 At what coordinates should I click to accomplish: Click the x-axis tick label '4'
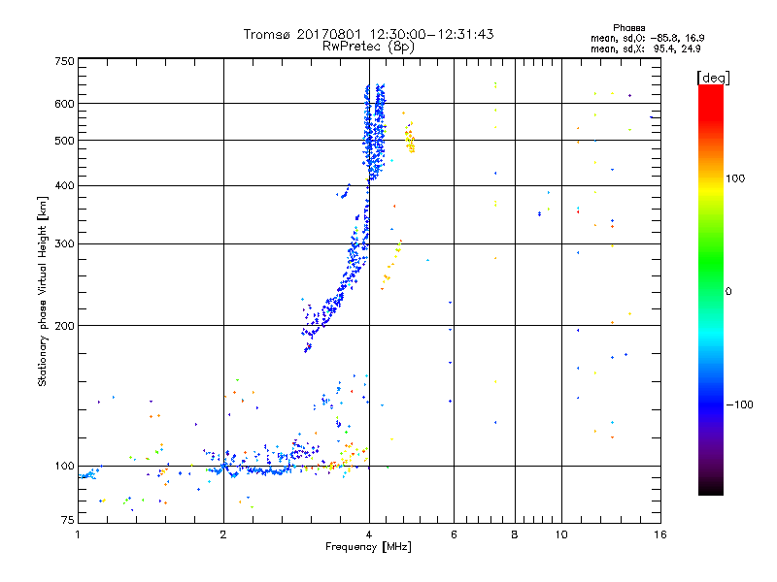(369, 534)
